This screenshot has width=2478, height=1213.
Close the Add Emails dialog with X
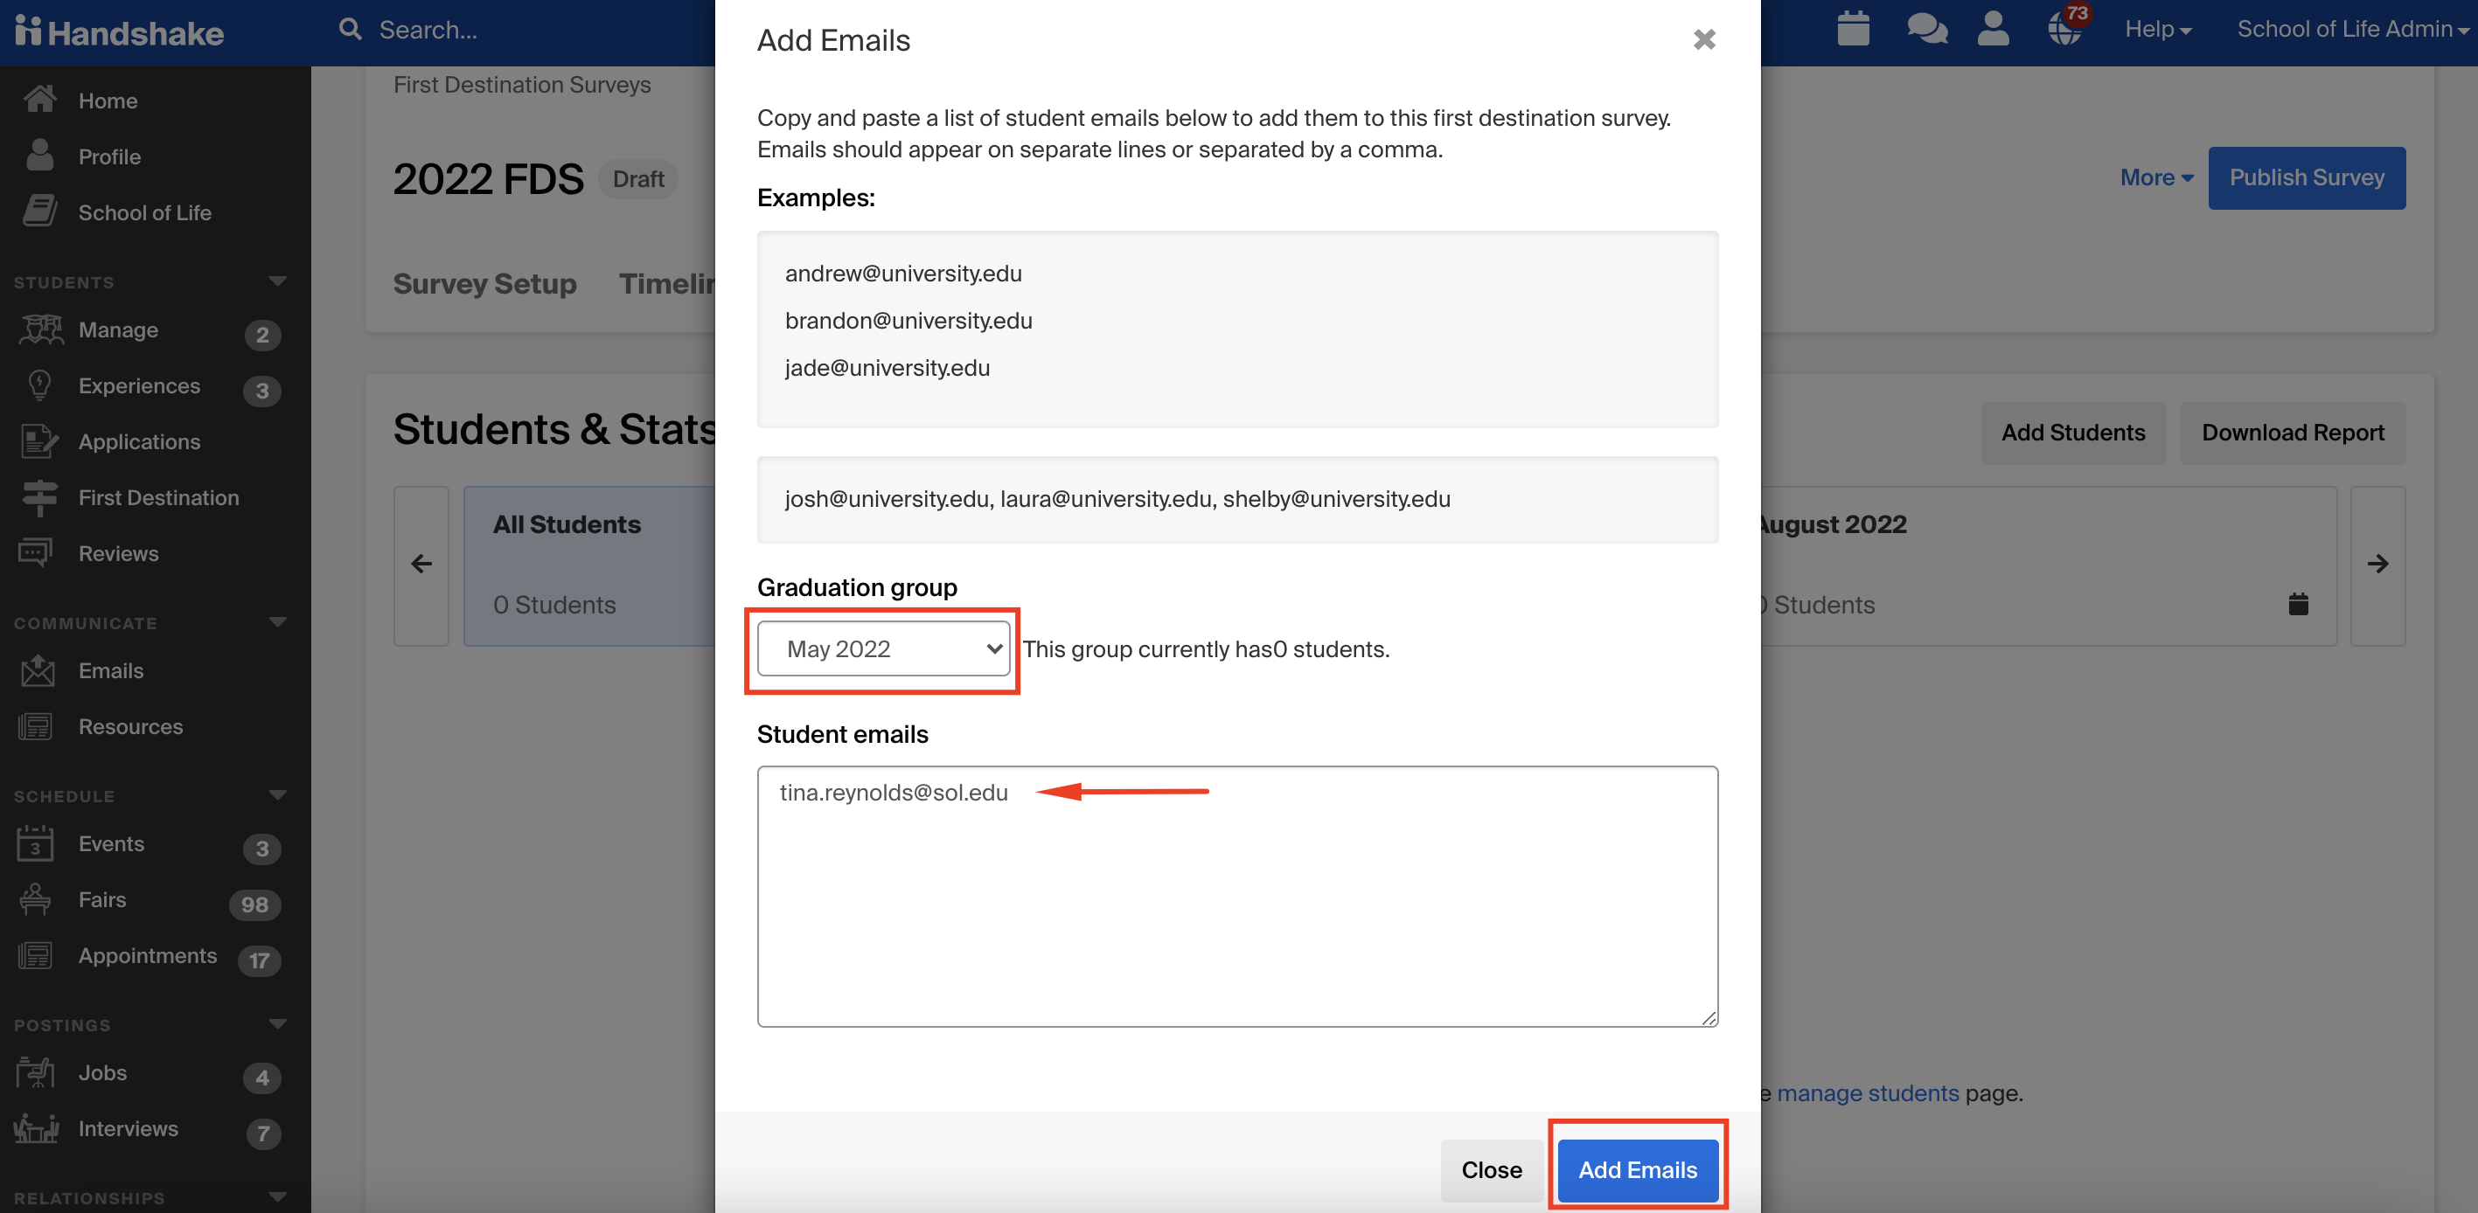click(x=1703, y=39)
